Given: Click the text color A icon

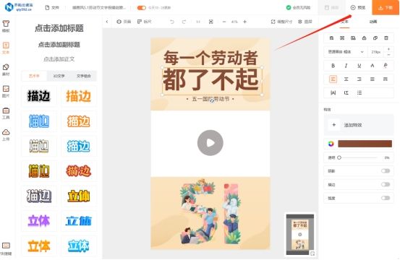Looking at the screenshot, I should pyautogui.click(x=373, y=66).
